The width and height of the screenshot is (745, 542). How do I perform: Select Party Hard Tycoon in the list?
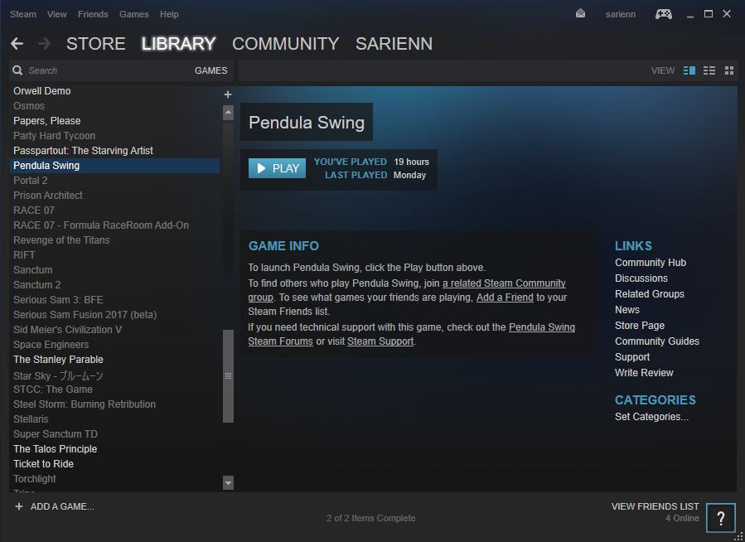[114, 136]
